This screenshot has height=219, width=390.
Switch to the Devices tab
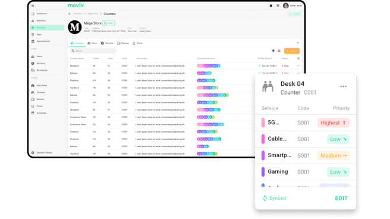click(123, 43)
